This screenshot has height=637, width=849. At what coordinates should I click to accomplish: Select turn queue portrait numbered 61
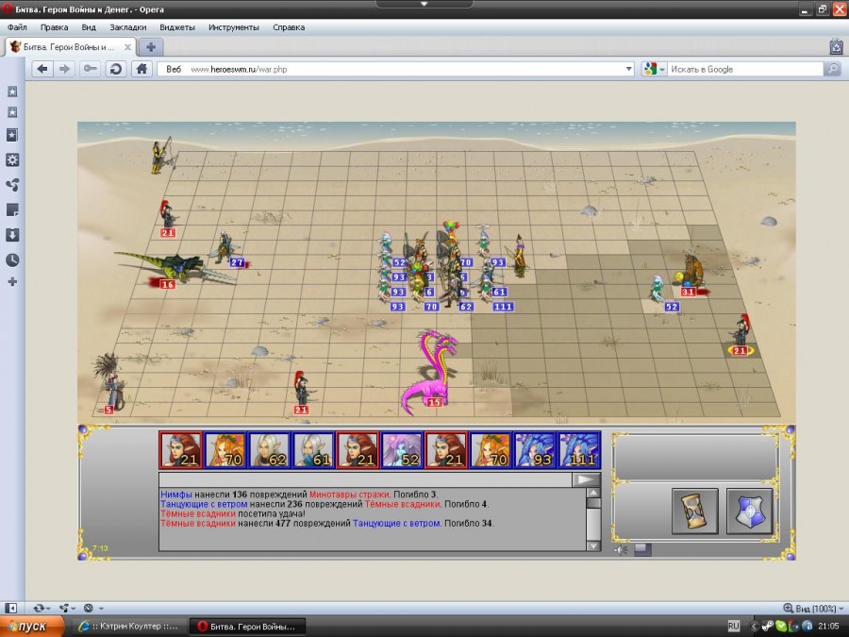tap(313, 449)
